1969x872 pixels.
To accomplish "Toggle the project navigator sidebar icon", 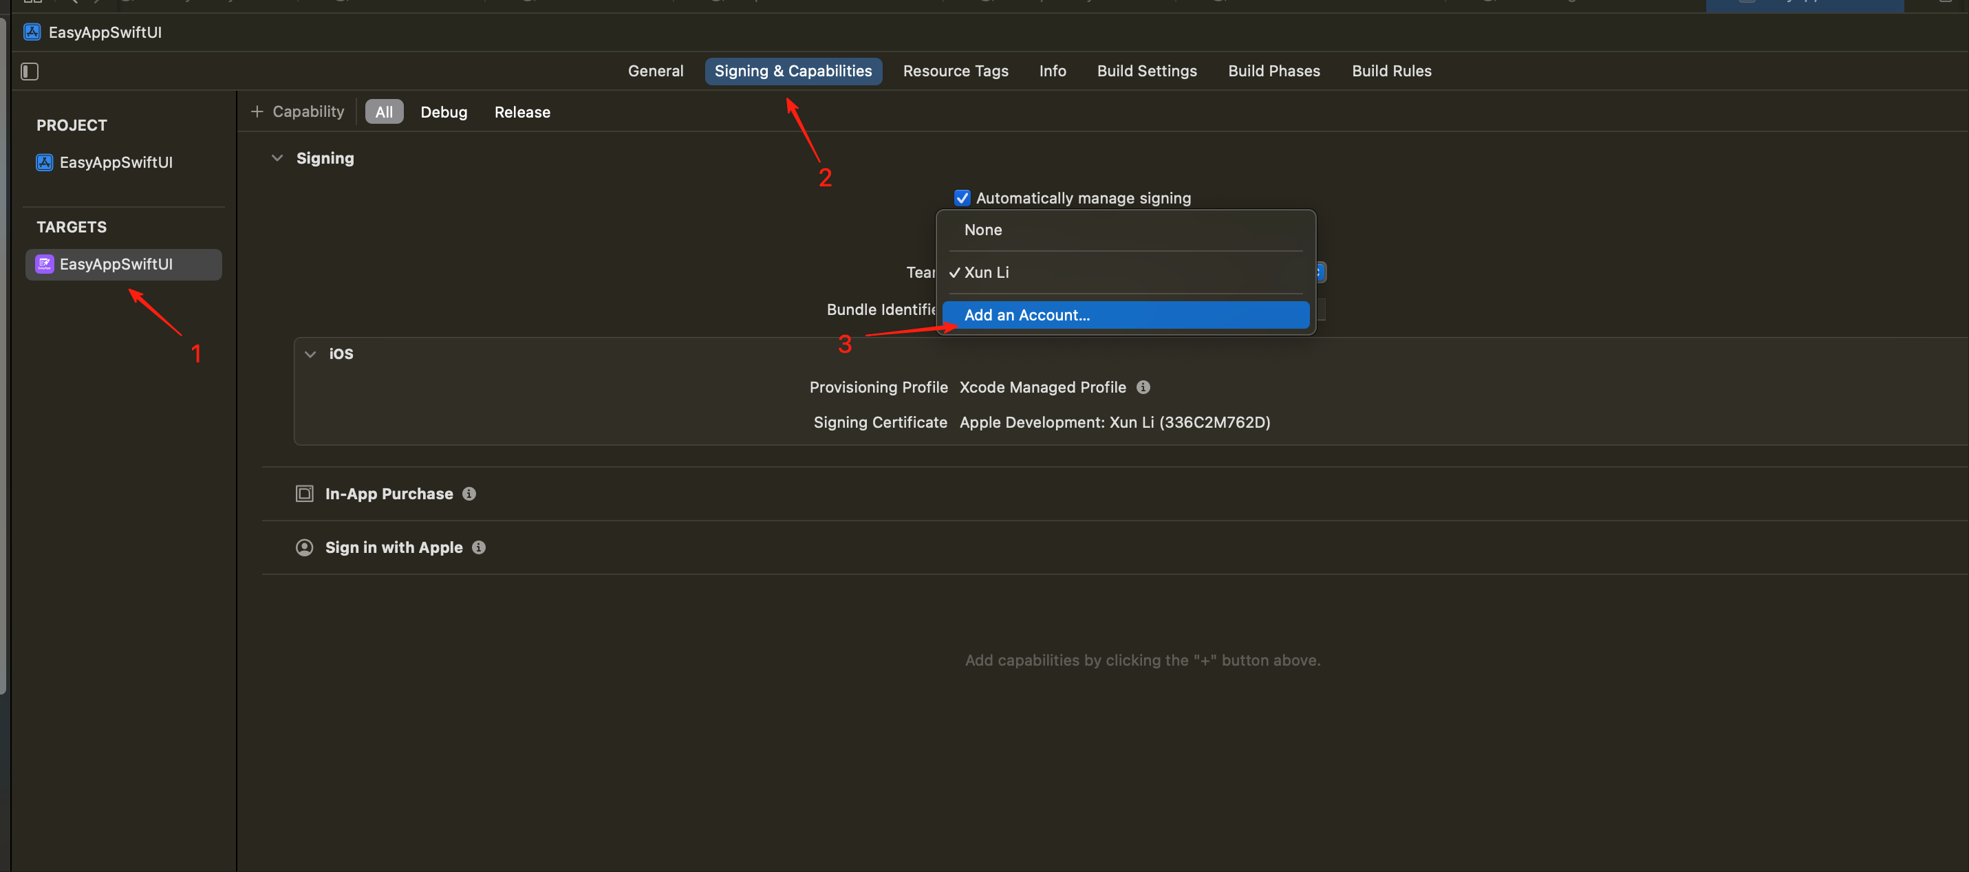I will point(29,71).
